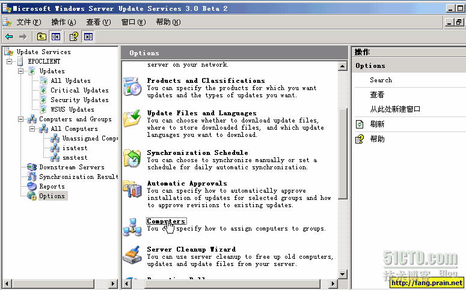Screen dimensions: 466x290
Task: Toggle the console tree pane icon
Action: pos(55,37)
